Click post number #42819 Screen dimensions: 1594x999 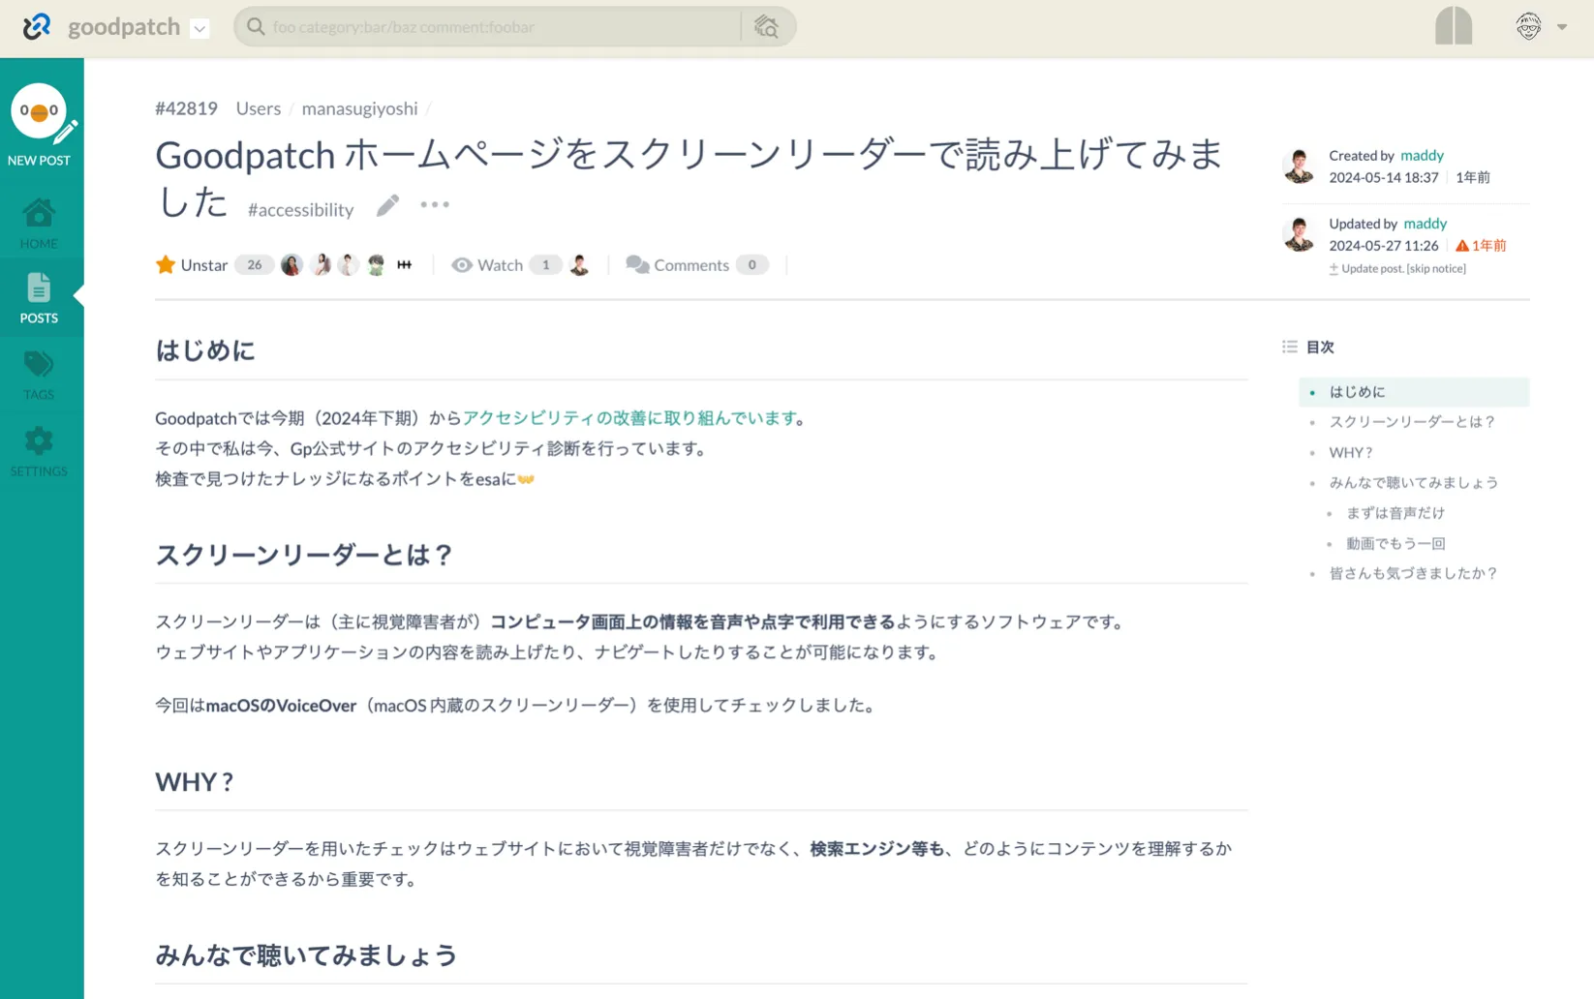click(x=186, y=108)
